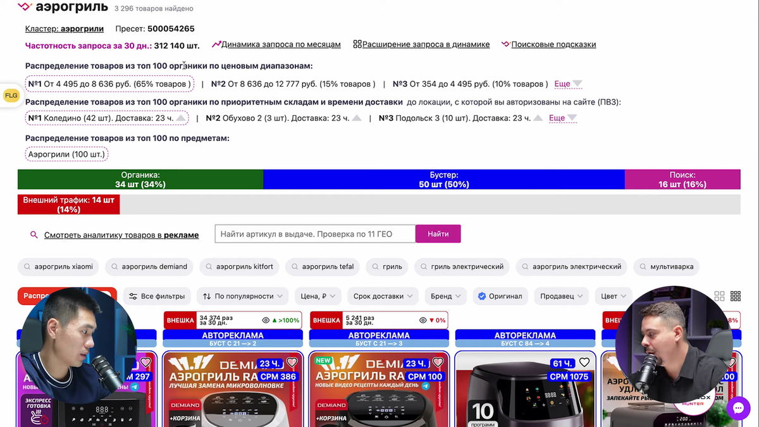Click the site logo next to аэрогриль title
Image resolution: width=759 pixels, height=427 pixels.
(x=24, y=7)
